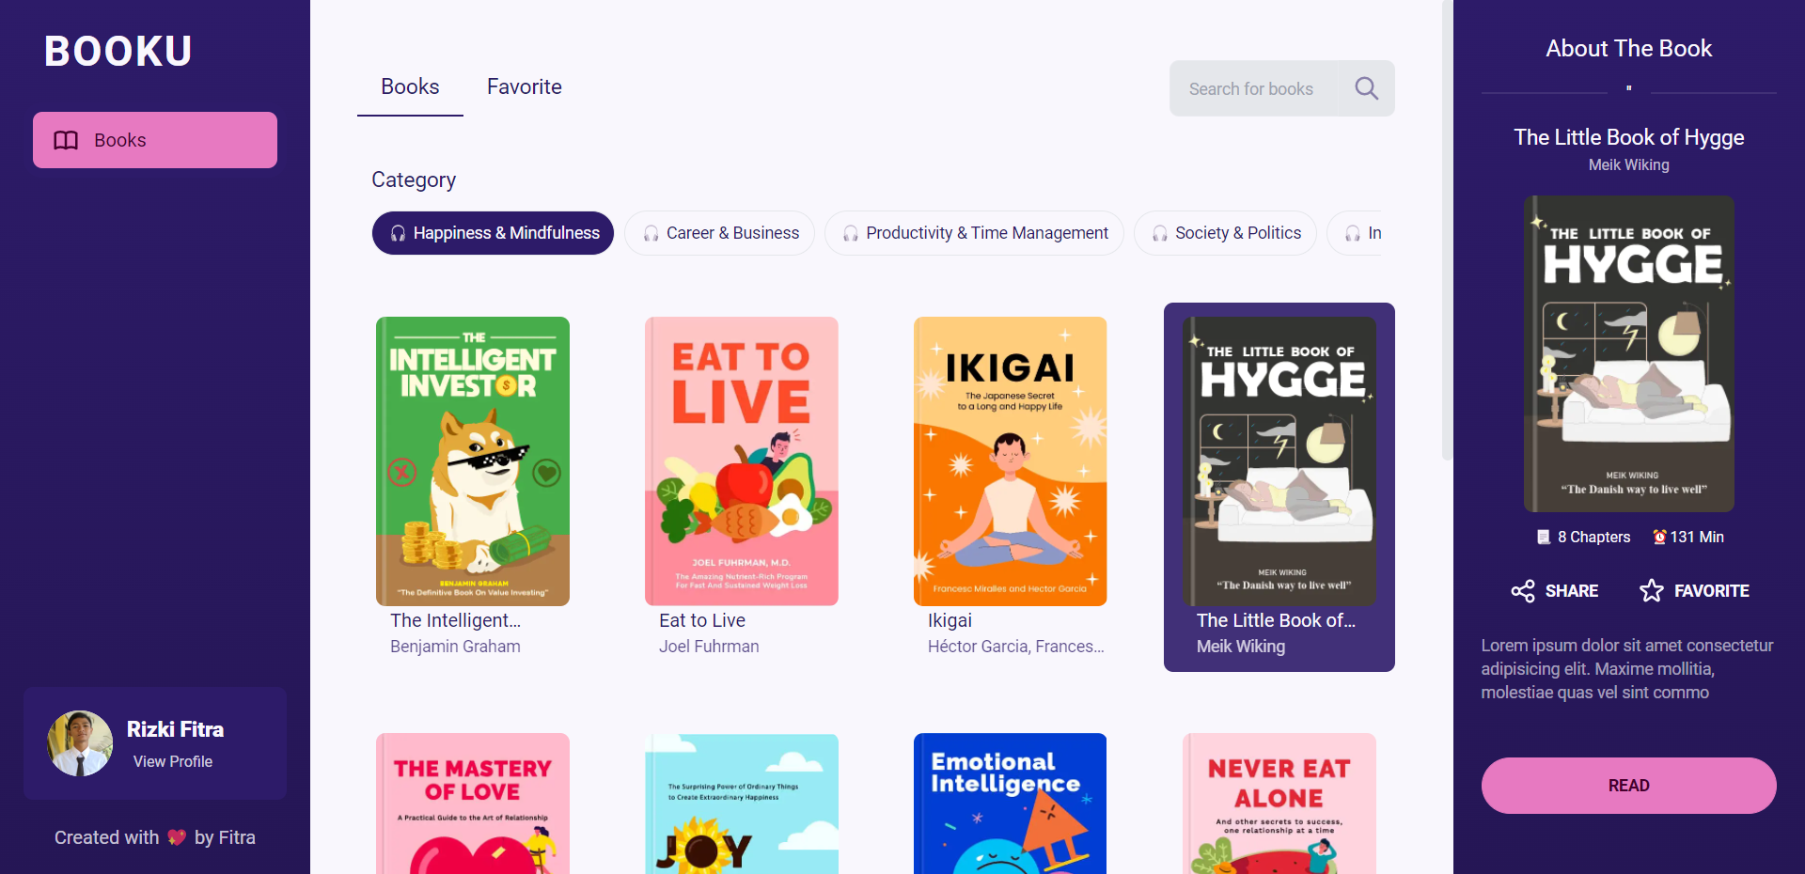Image resolution: width=1805 pixels, height=874 pixels.
Task: Click the BOOKU logo
Action: pyautogui.click(x=118, y=51)
